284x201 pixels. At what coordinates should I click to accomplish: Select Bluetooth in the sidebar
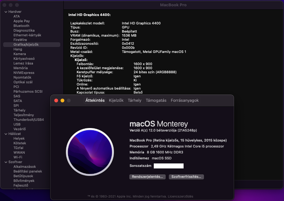(x=21, y=26)
